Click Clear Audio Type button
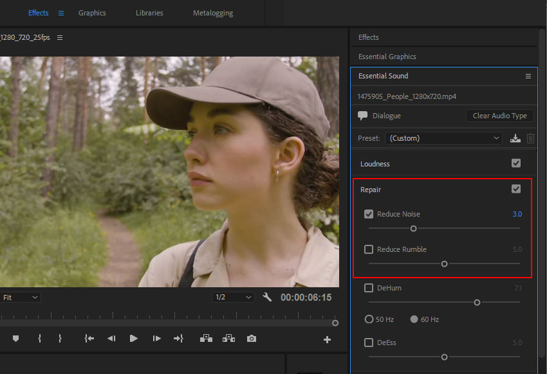 pos(499,116)
